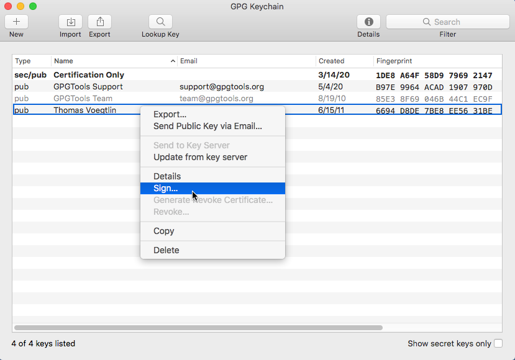Click the 3/14/20 created date

point(334,75)
